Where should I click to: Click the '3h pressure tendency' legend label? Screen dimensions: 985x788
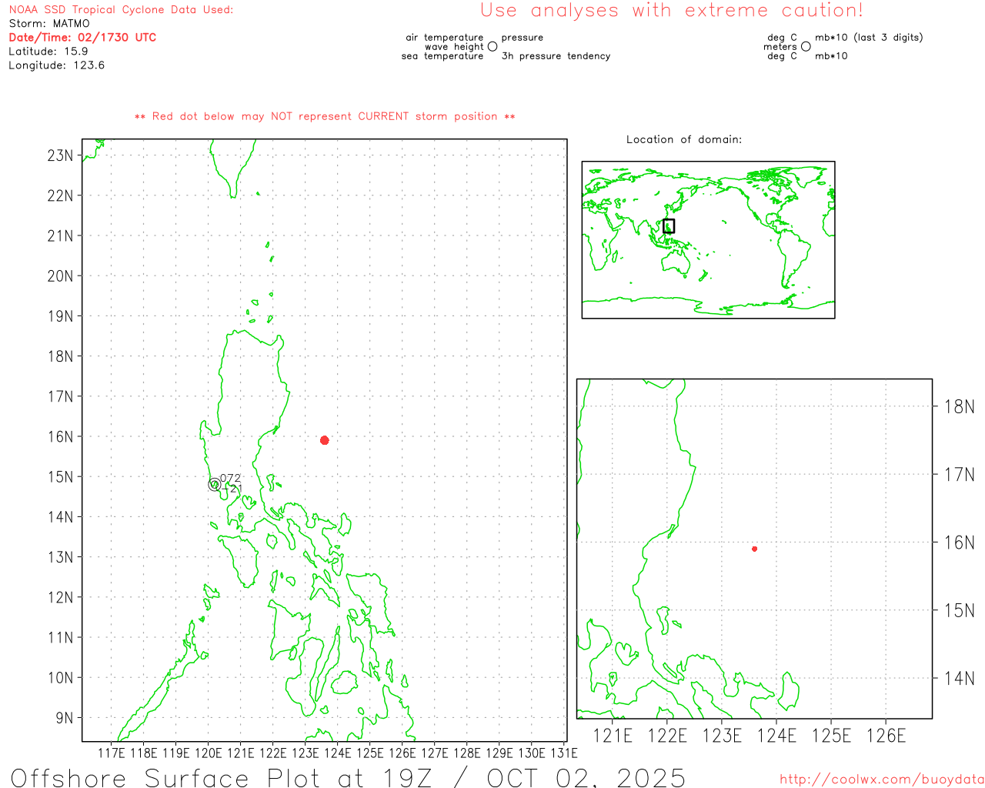556,56
